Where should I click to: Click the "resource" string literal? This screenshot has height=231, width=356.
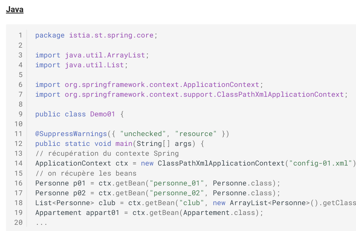coord(196,134)
